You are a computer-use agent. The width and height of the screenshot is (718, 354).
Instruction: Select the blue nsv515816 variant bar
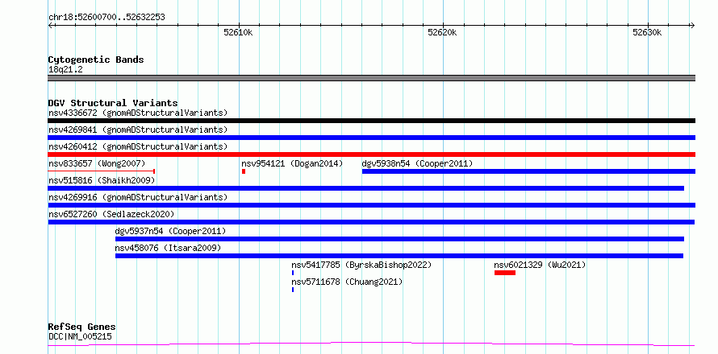click(366, 188)
